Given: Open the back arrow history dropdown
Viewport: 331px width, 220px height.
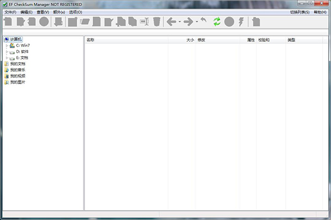Looking at the screenshot, I should point(180,21).
